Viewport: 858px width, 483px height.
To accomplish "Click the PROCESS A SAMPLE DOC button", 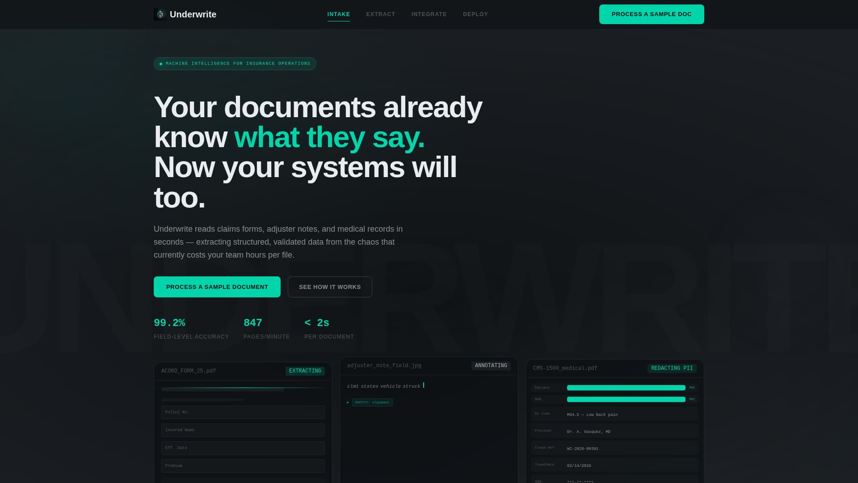I will click(x=652, y=14).
